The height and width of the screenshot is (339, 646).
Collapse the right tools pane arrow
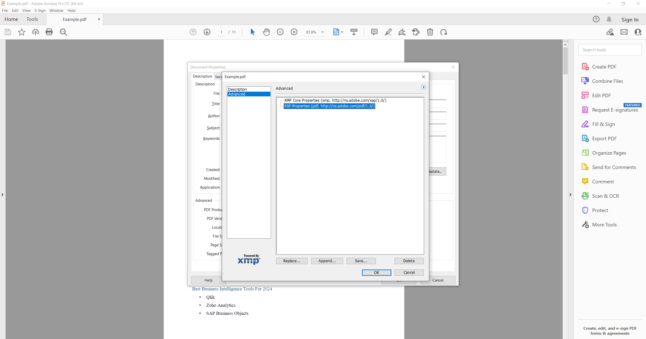571,195
